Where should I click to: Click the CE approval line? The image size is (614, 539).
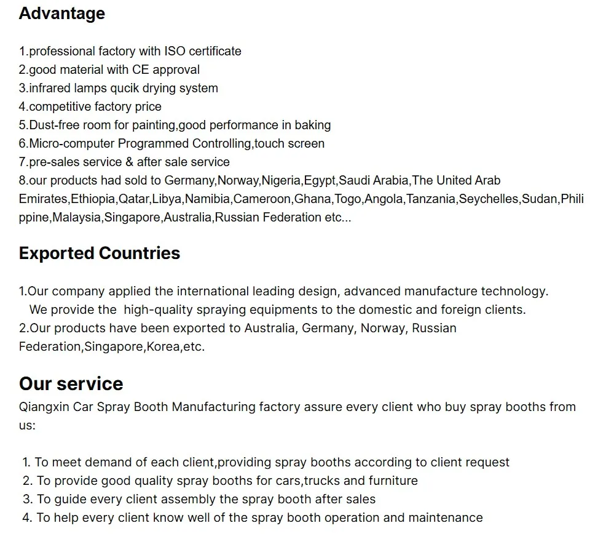point(109,70)
